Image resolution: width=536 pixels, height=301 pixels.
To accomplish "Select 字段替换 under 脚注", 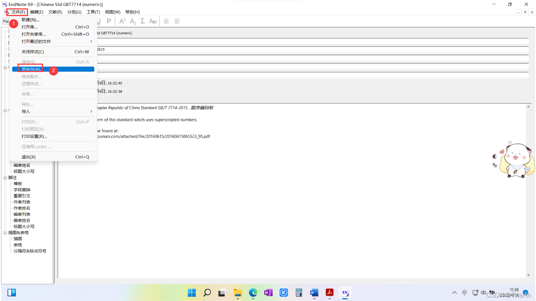I will coord(22,190).
